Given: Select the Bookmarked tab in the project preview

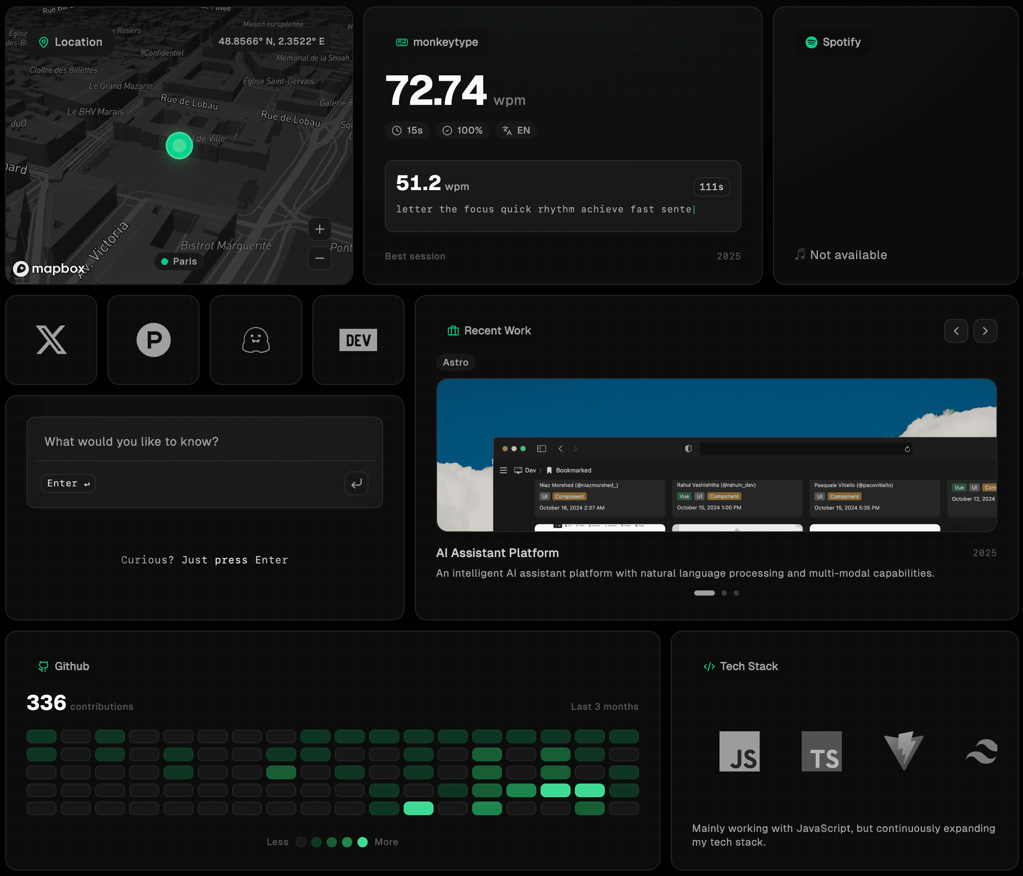Looking at the screenshot, I should coord(574,470).
